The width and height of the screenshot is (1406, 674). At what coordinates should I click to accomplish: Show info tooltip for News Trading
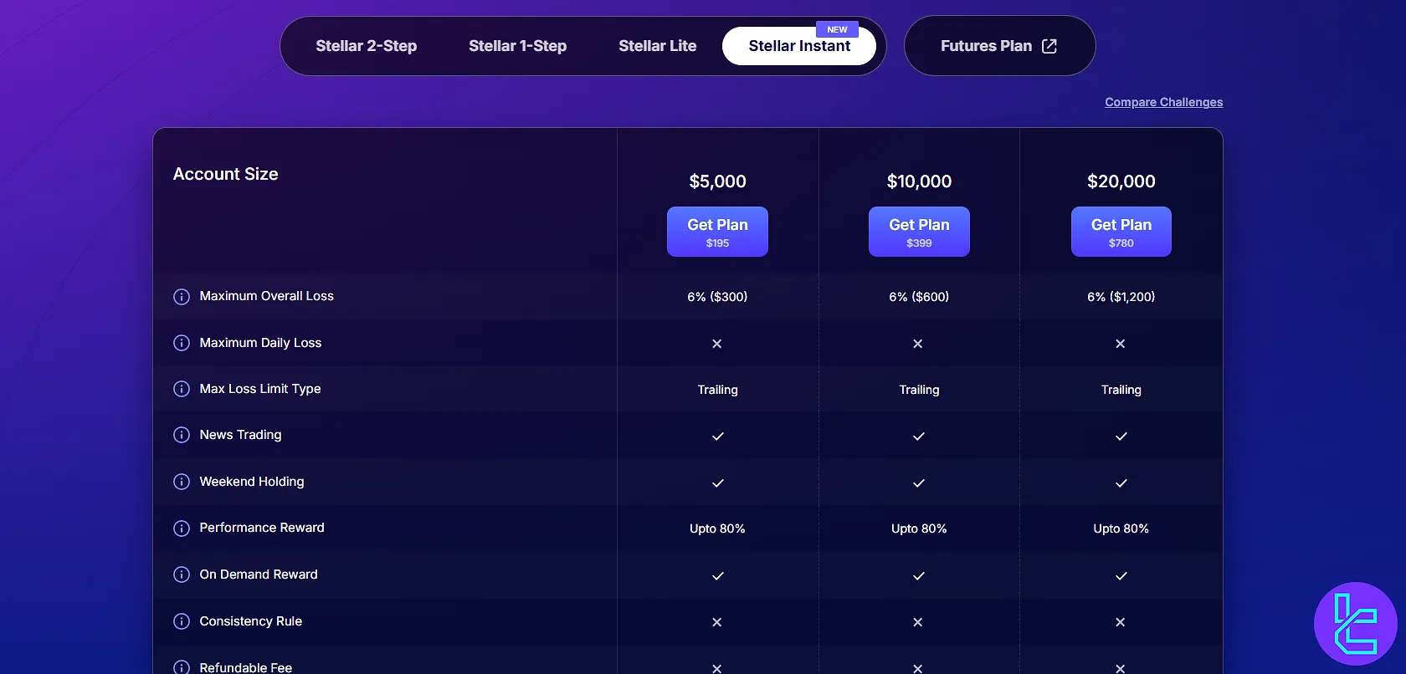point(182,435)
